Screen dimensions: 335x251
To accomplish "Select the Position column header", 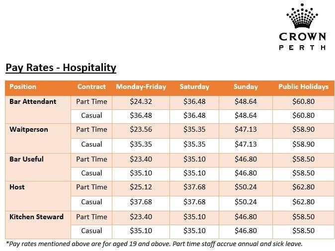I will pos(23,86).
